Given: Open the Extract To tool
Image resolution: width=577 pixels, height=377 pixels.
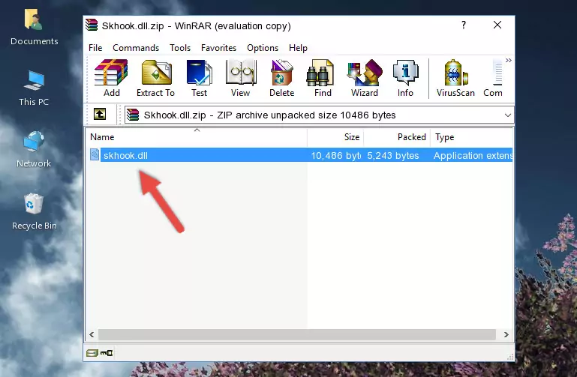Looking at the screenshot, I should click(155, 78).
